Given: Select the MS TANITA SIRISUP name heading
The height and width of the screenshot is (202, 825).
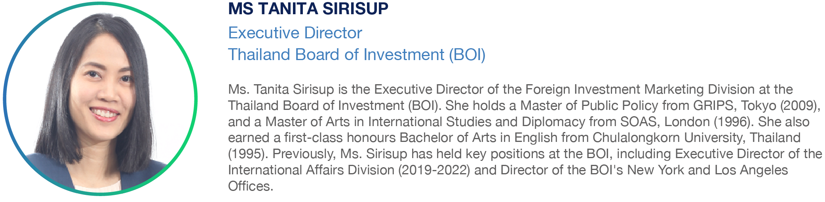Looking at the screenshot, I should coord(308,9).
